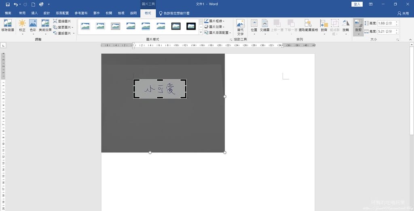This screenshot has height=211, width=414.
Task: Open the 美術效果 artistic effects gallery
Action: [x=45, y=27]
